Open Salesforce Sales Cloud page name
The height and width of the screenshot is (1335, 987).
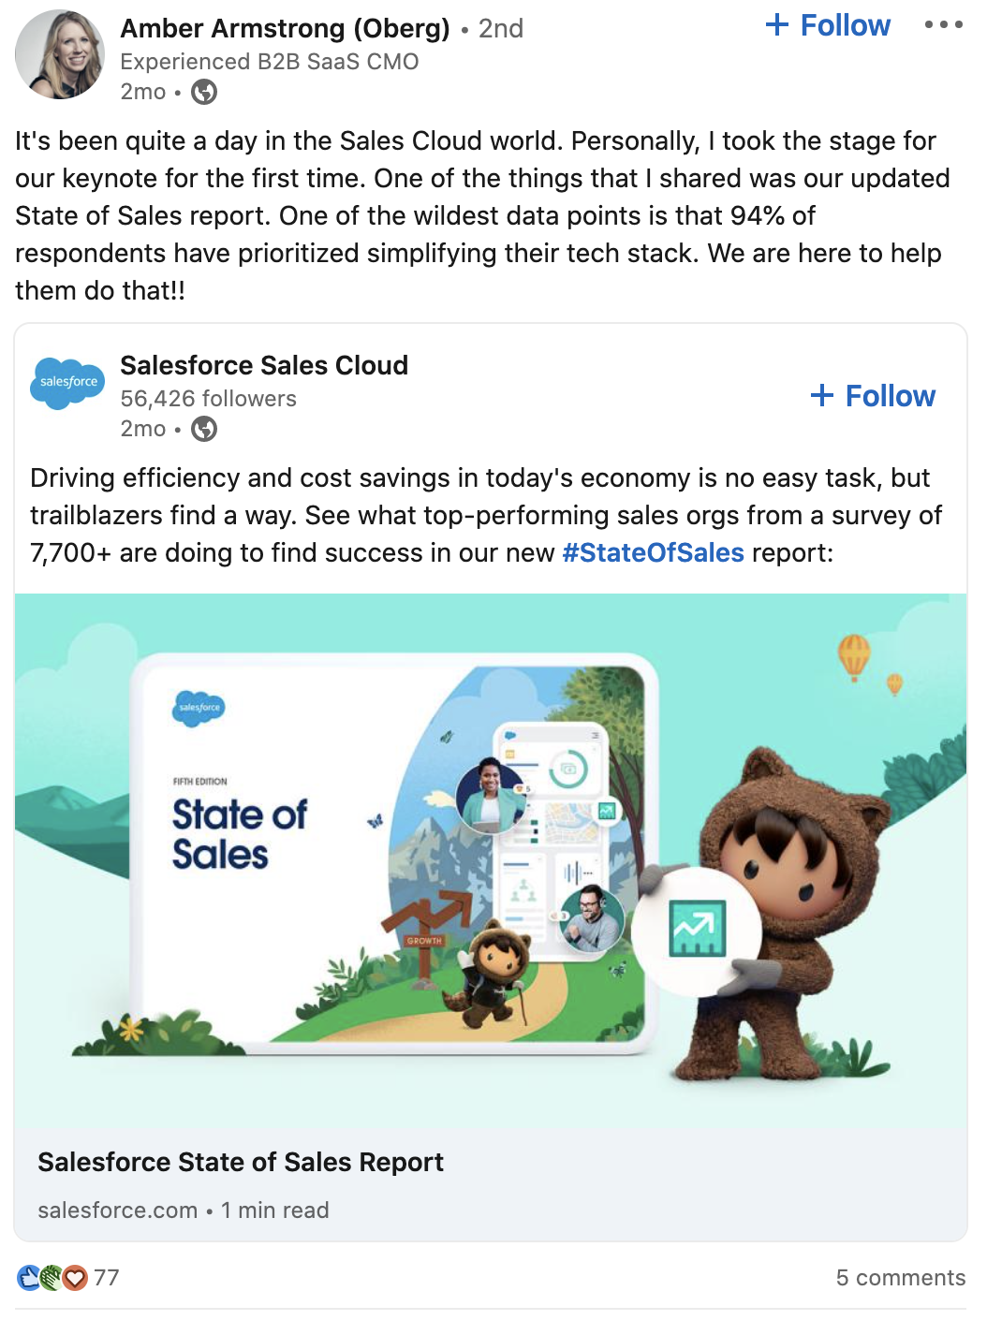pyautogui.click(x=264, y=365)
